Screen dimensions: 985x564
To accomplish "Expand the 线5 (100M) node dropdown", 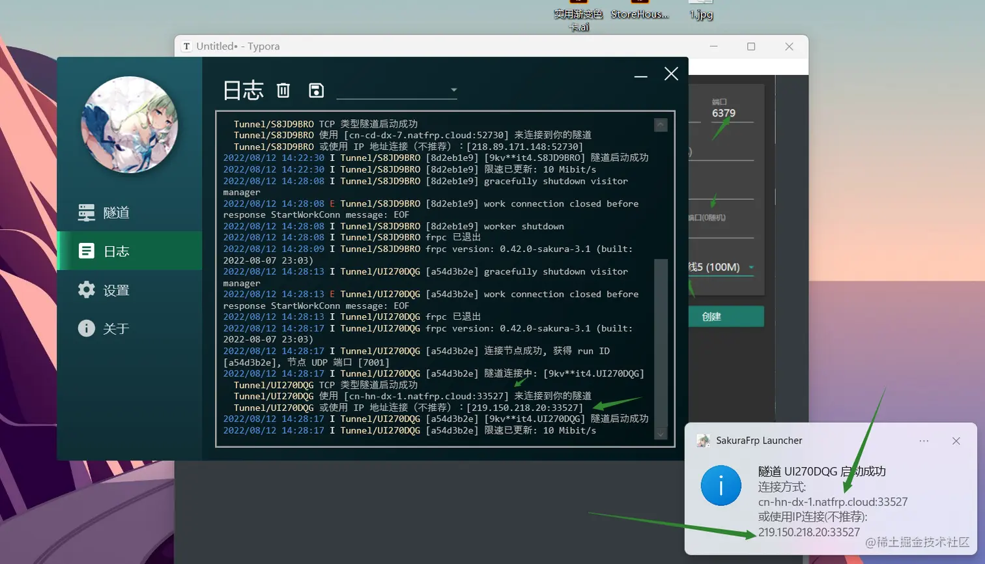I will click(721, 267).
